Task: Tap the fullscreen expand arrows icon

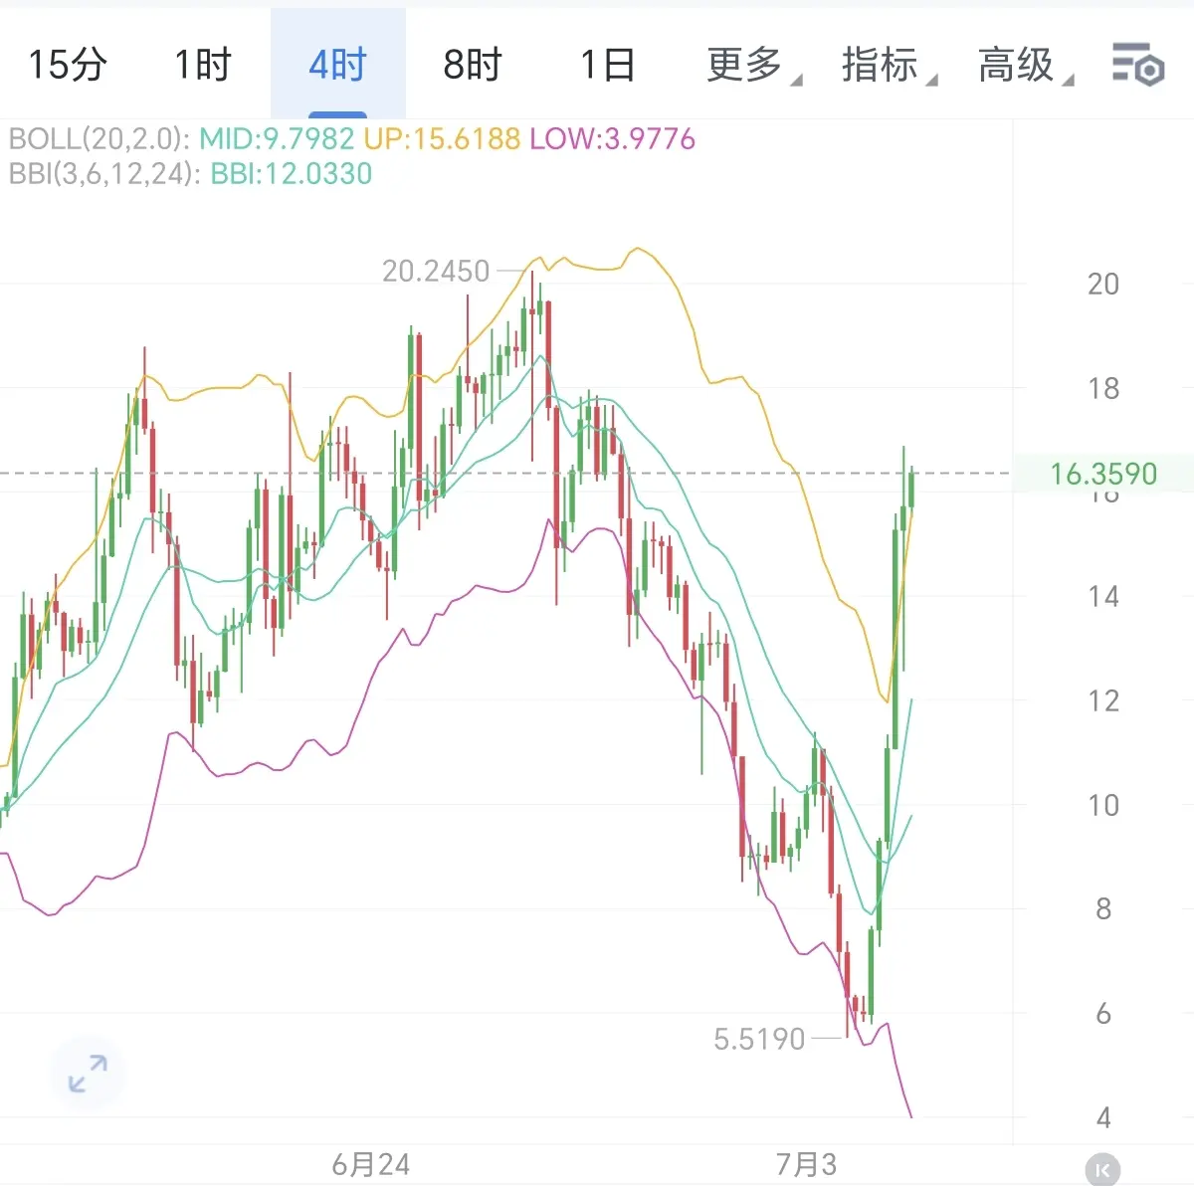Action: point(88,1075)
